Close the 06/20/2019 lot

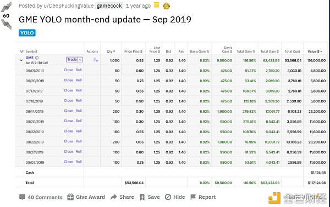click(68, 81)
